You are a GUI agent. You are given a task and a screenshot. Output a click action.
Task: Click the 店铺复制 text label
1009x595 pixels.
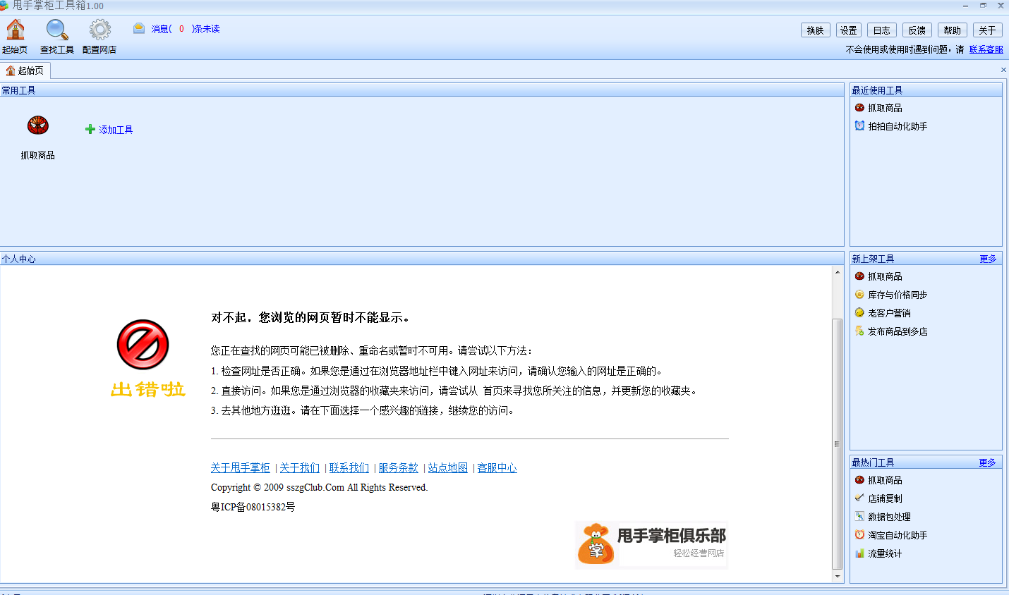click(x=885, y=498)
